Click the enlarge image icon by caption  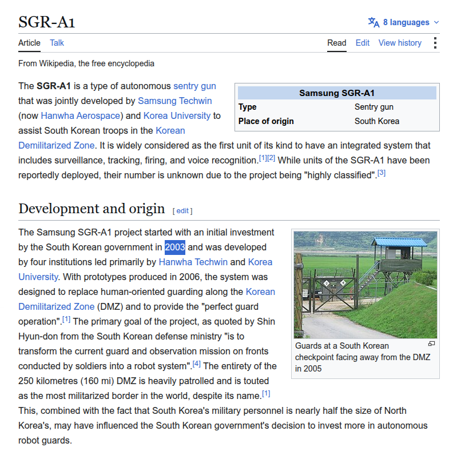432,344
